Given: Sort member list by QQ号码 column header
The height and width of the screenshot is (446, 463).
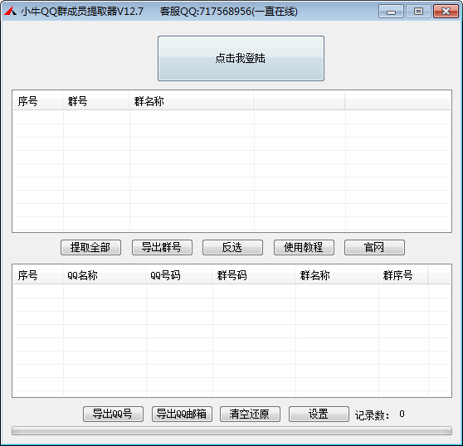Looking at the screenshot, I should [x=179, y=275].
